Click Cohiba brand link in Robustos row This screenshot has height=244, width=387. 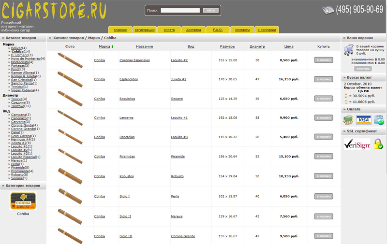100,176
